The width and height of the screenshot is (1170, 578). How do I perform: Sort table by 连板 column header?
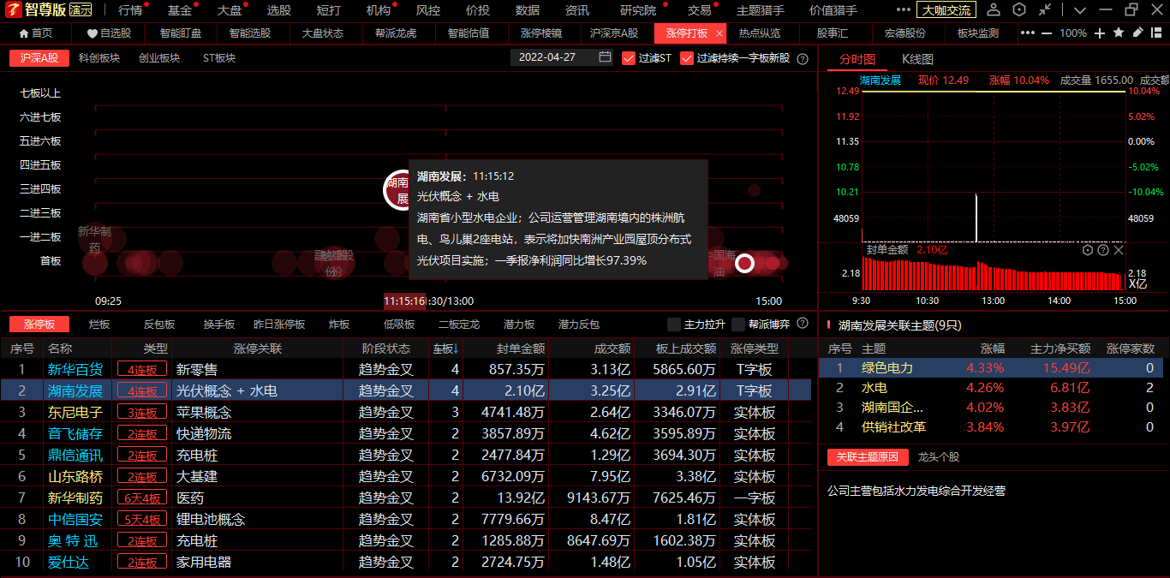click(445, 349)
